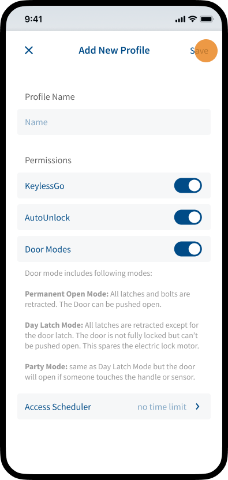Tap Save to store the profile

click(199, 51)
